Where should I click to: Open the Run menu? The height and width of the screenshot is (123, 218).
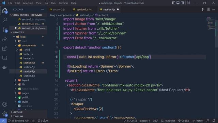click(53, 3)
